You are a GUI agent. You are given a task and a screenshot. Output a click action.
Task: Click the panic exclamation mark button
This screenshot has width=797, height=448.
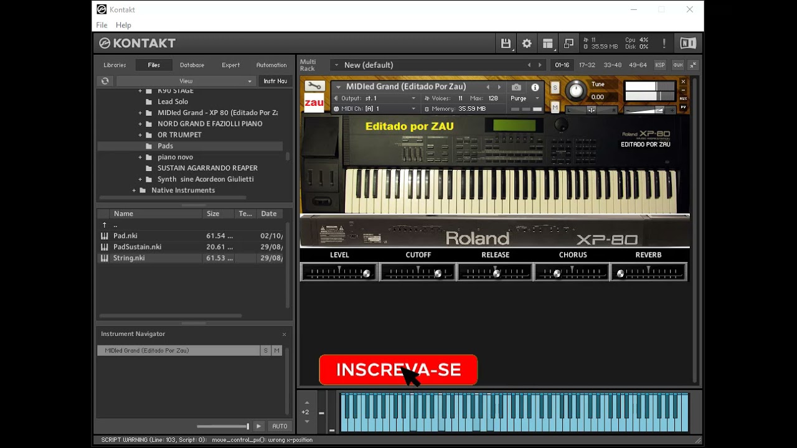[664, 44]
